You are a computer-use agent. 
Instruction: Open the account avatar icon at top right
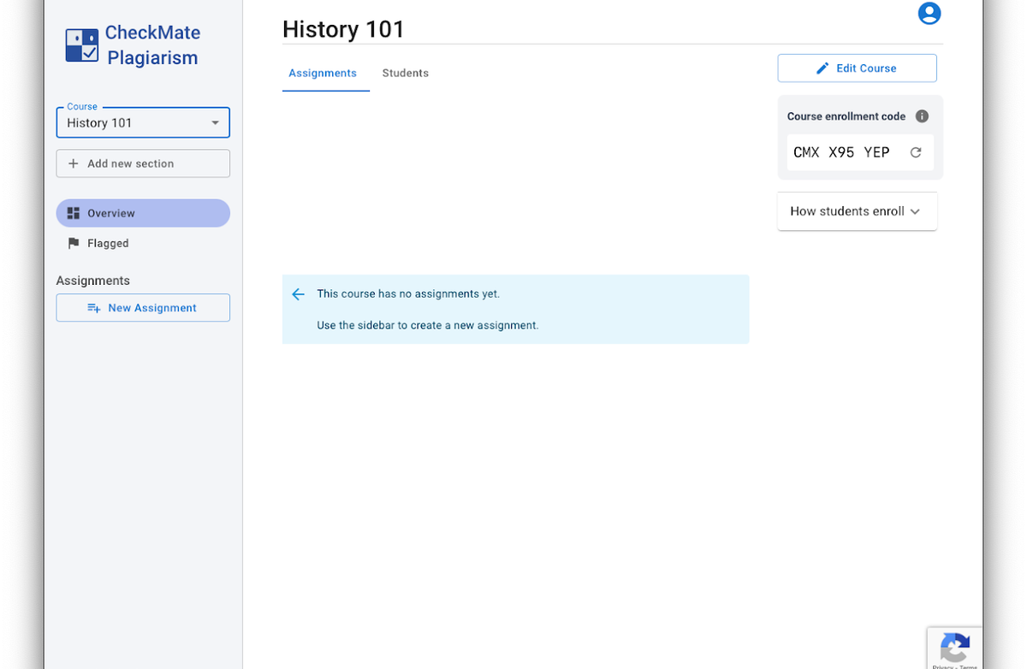[x=929, y=14]
